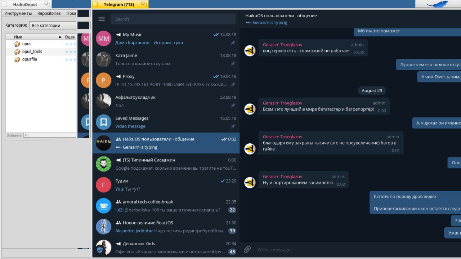
Task: Click the Saved Messages bookmark avatar
Action: [x=103, y=122]
